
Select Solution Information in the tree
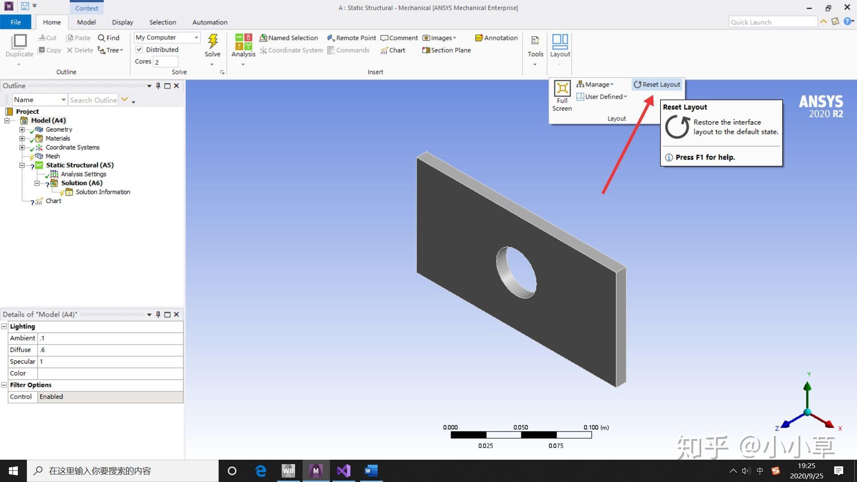pyautogui.click(x=103, y=192)
